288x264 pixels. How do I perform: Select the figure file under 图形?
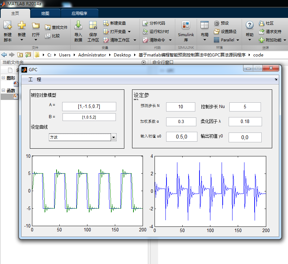tap(16, 84)
